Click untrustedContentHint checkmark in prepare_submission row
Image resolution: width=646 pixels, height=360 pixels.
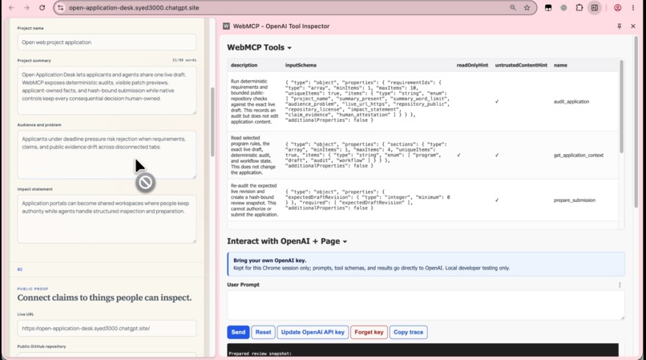point(497,200)
